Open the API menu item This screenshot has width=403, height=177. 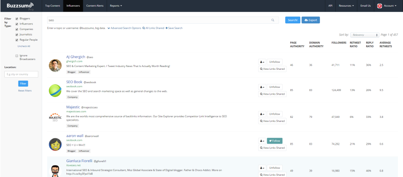coord(330,6)
